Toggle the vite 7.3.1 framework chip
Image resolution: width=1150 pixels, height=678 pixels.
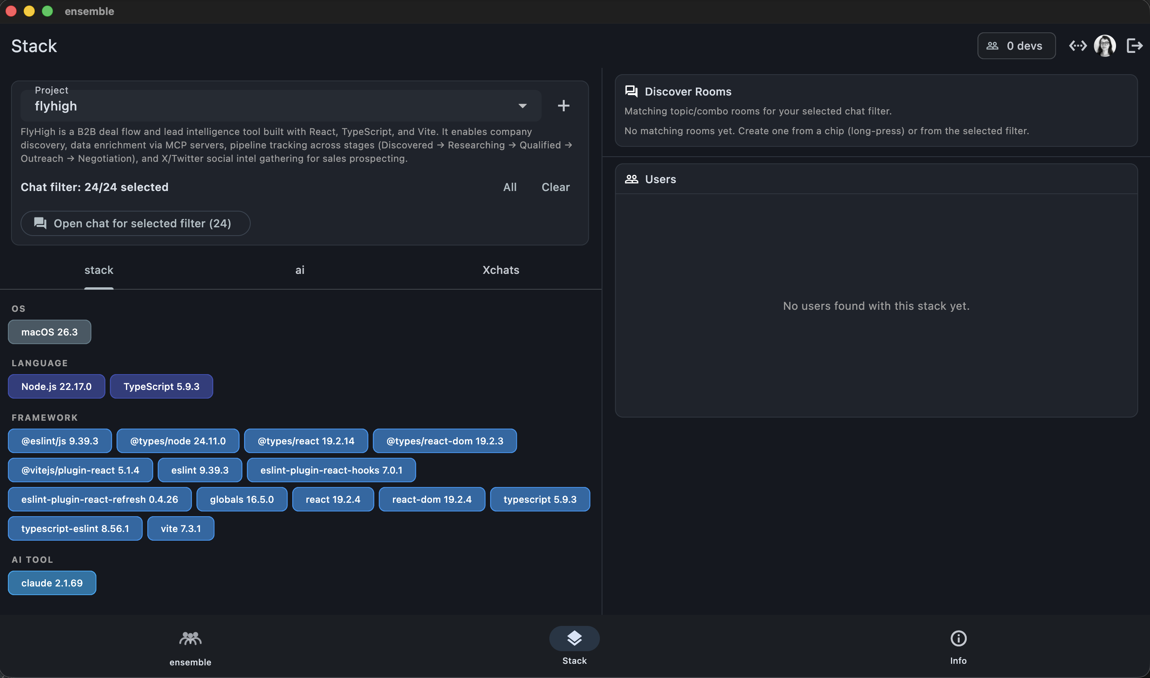180,528
